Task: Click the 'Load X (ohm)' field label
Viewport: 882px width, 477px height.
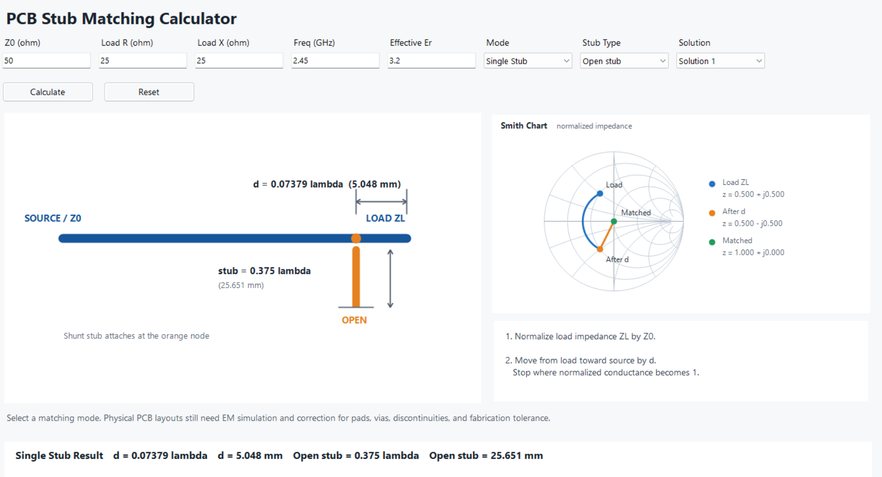Action: click(223, 43)
